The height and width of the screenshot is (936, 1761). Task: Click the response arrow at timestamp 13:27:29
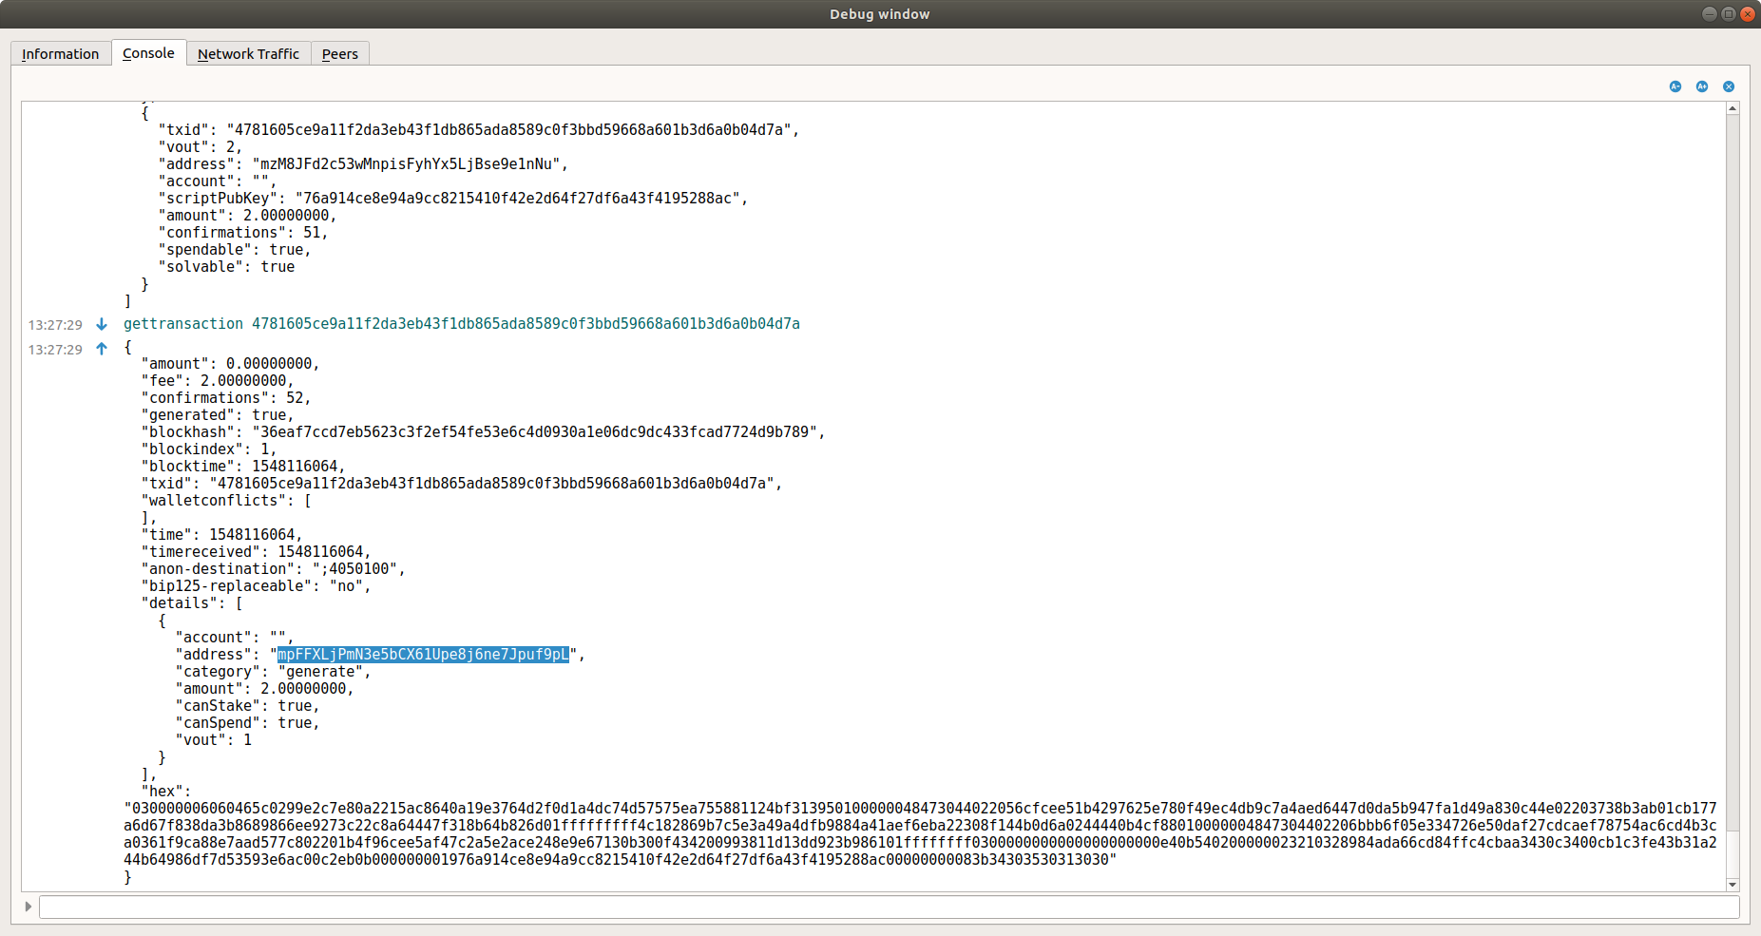coord(101,349)
